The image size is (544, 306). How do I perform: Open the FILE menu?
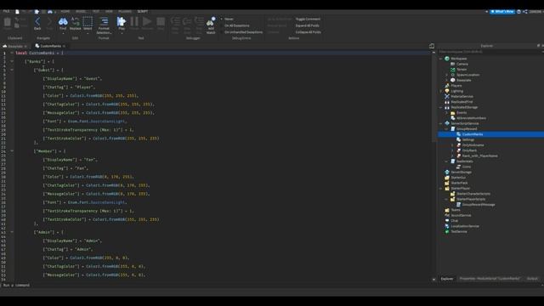6,11
